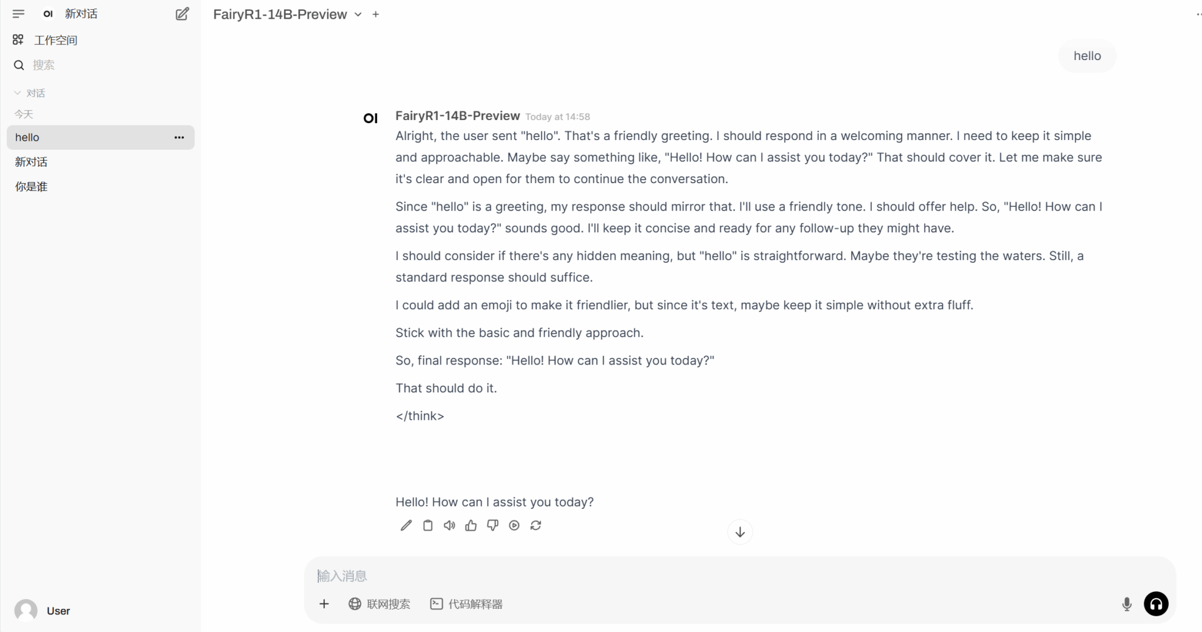This screenshot has height=632, width=1202.
Task: Open the 你是谁 conversation
Action: click(32, 187)
